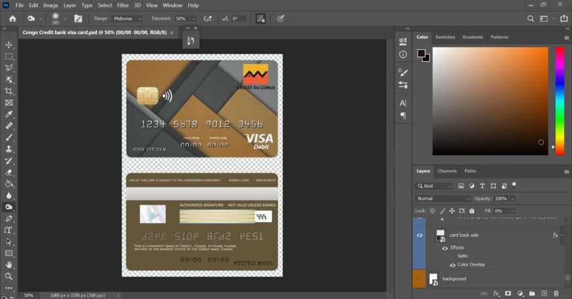This screenshot has width=572, height=299.
Task: Select the Eraser tool
Action: [x=9, y=172]
